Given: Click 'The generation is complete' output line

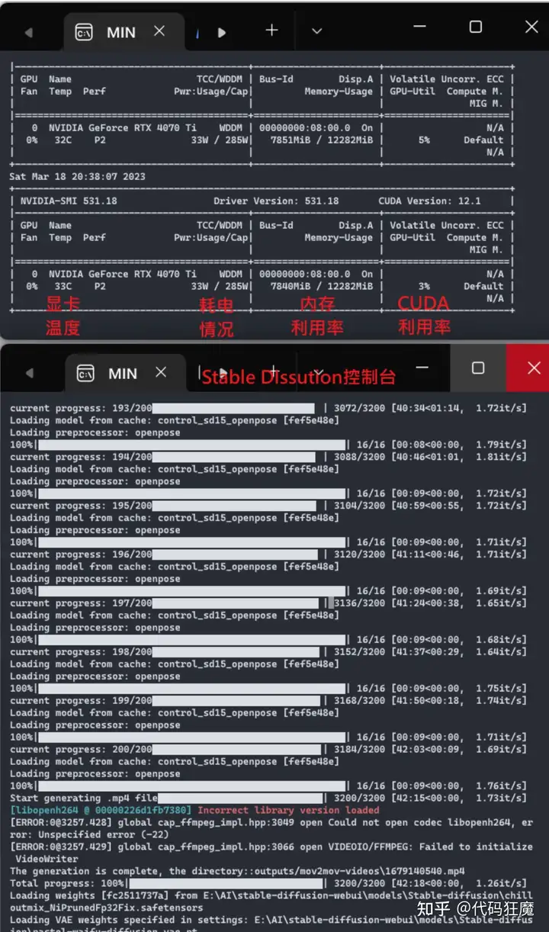Looking at the screenshot, I should coord(237,871).
